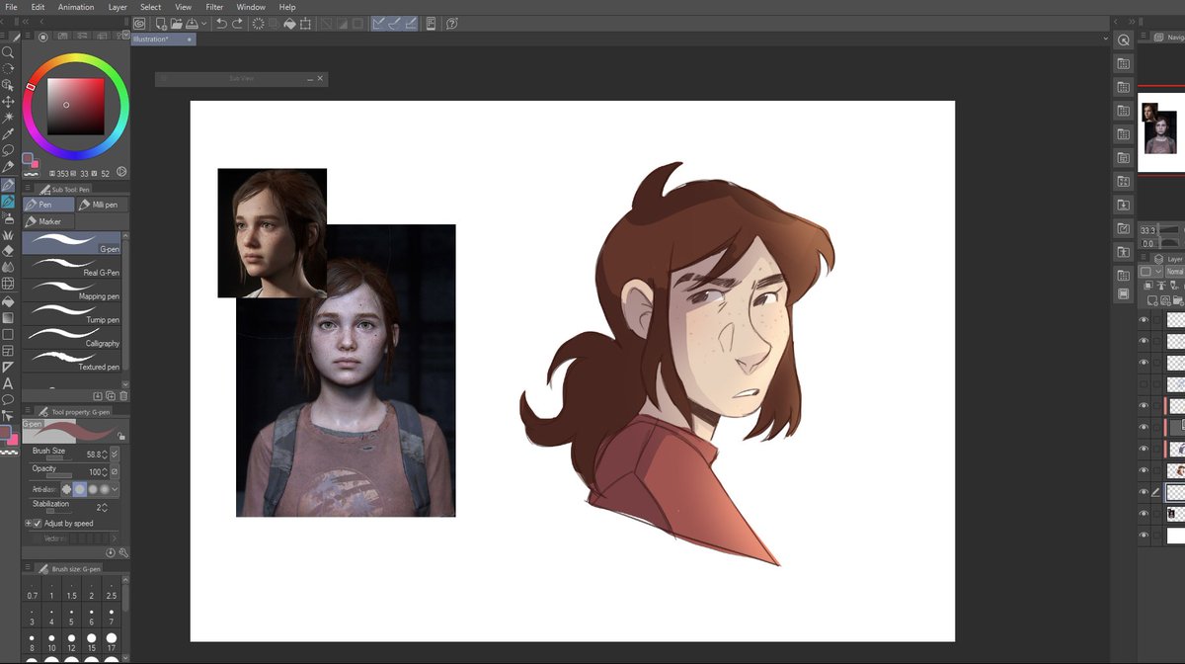Select the Pen sub tool group

point(48,205)
